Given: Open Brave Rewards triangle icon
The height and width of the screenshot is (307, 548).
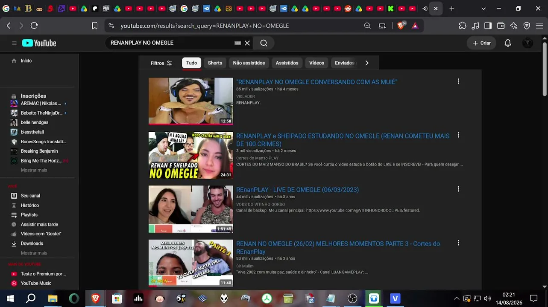Looking at the screenshot, I should pos(415,26).
